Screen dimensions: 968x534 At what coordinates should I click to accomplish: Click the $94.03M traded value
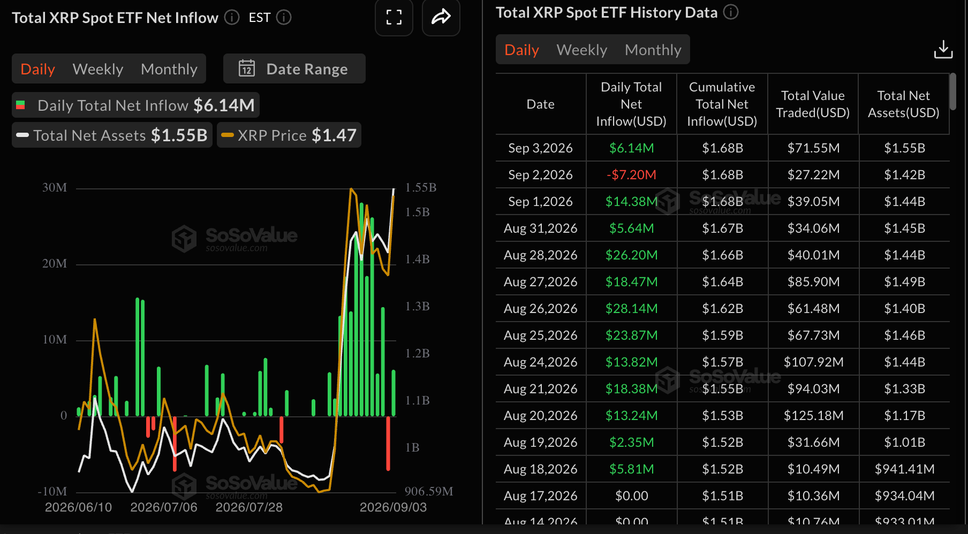[814, 389]
